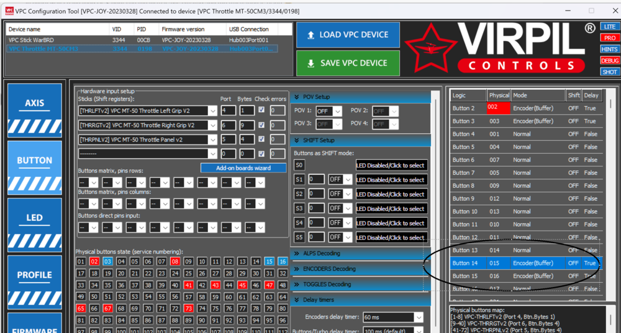Click physical button 02 indicator
This screenshot has width=621, height=333.
[x=94, y=262]
